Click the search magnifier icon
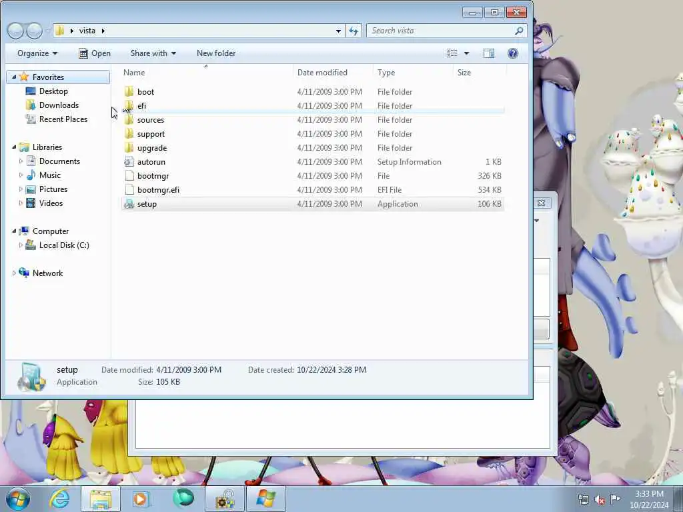Image resolution: width=683 pixels, height=512 pixels. click(x=519, y=31)
